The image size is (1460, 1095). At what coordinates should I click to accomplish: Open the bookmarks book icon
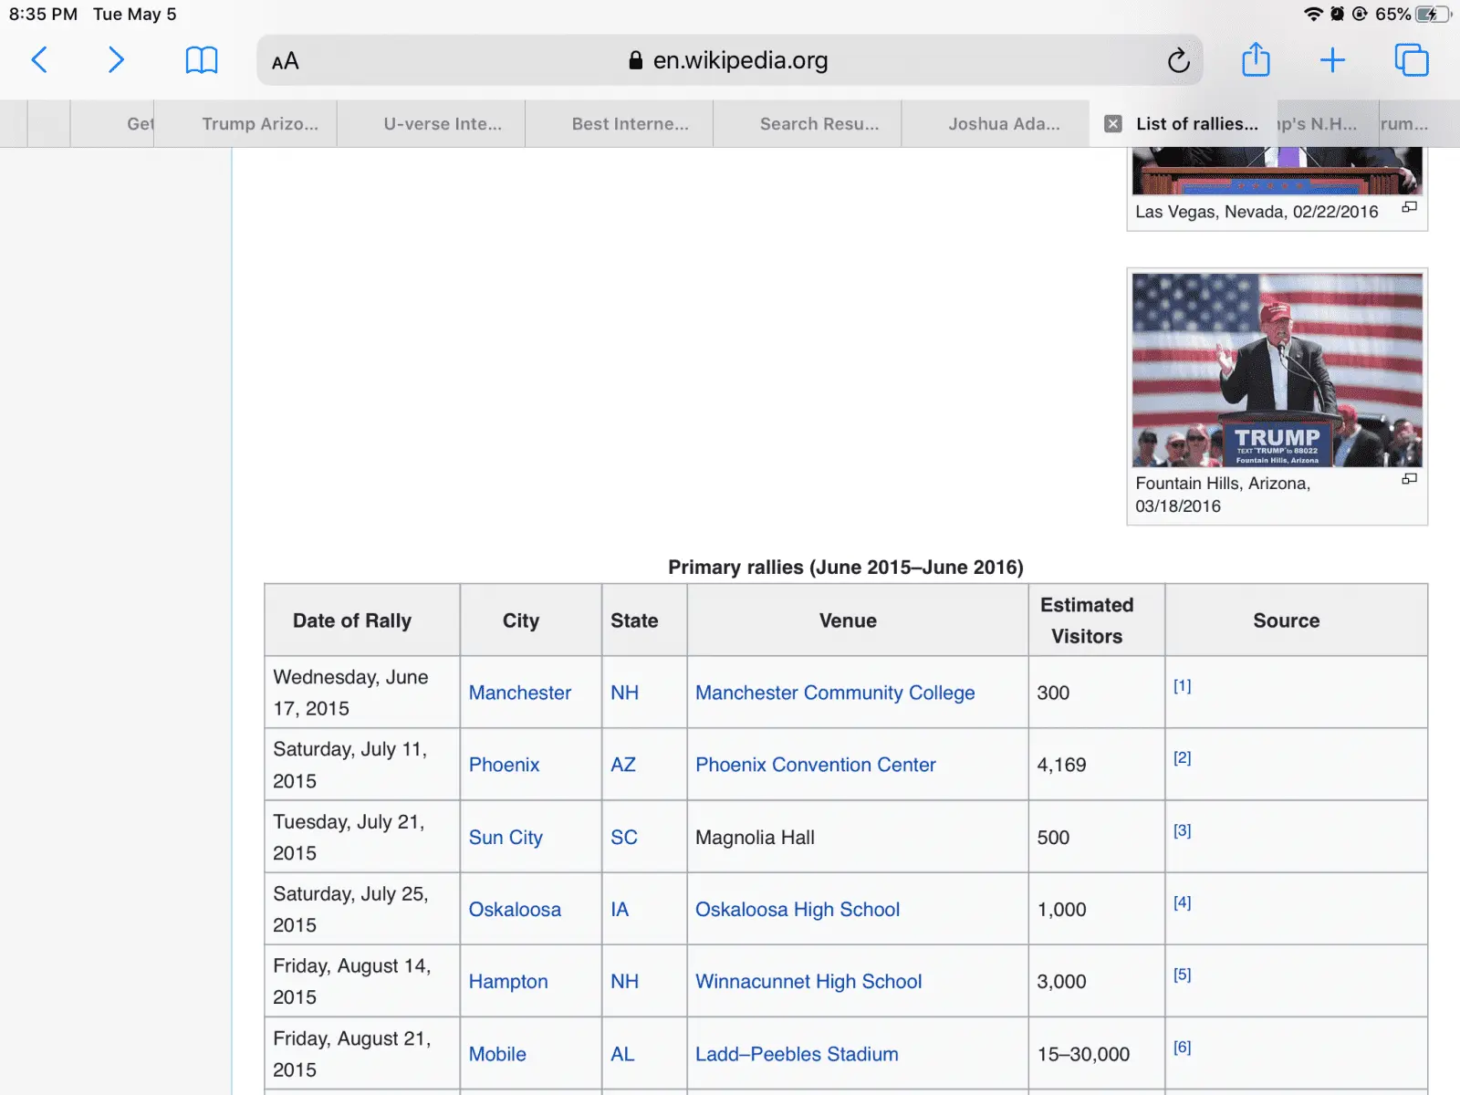(201, 60)
